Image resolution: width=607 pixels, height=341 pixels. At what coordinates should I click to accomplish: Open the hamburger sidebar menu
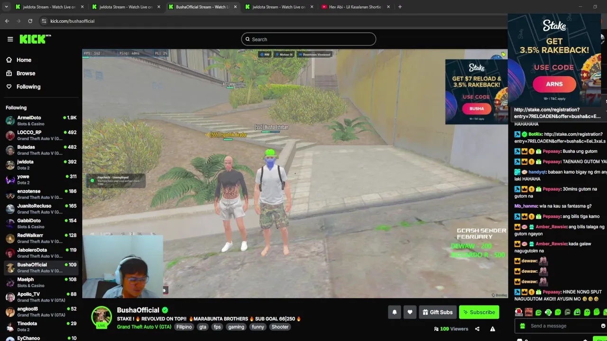click(10, 39)
